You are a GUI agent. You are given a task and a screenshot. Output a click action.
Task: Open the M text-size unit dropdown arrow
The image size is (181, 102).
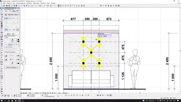[11, 34]
